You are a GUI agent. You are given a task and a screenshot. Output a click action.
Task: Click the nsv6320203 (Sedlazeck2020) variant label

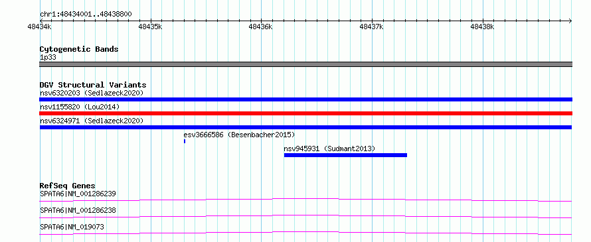coord(92,93)
